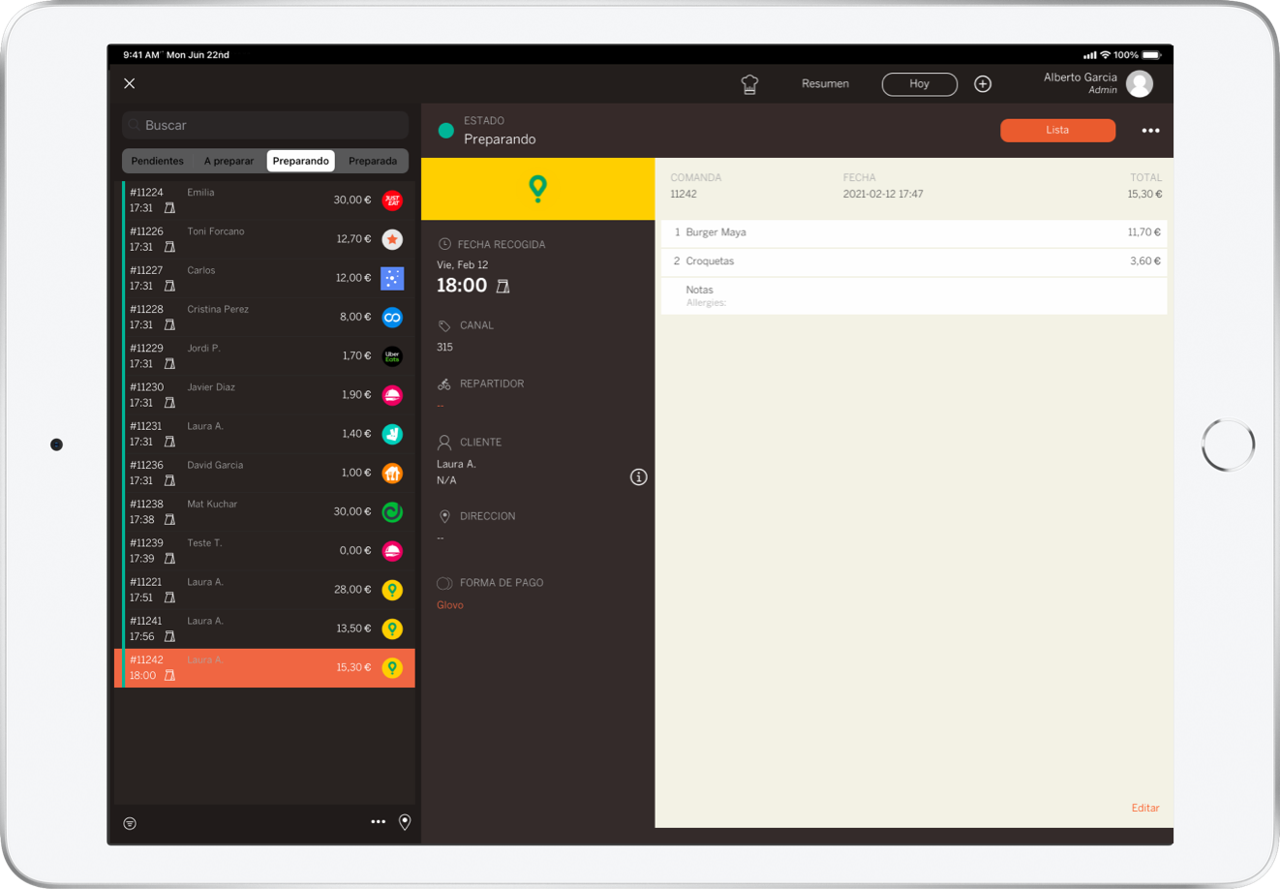Select order #11228 from Cristina Perez
The width and height of the screenshot is (1280, 889).
[265, 317]
